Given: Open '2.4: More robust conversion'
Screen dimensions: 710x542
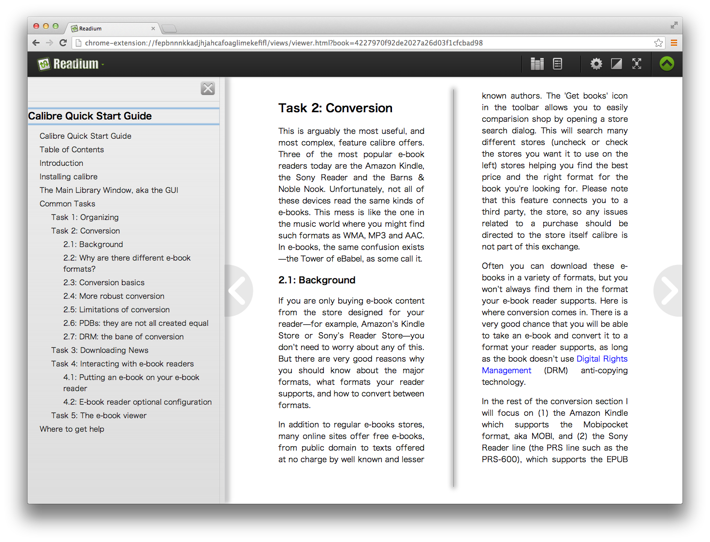Looking at the screenshot, I should click(x=114, y=296).
